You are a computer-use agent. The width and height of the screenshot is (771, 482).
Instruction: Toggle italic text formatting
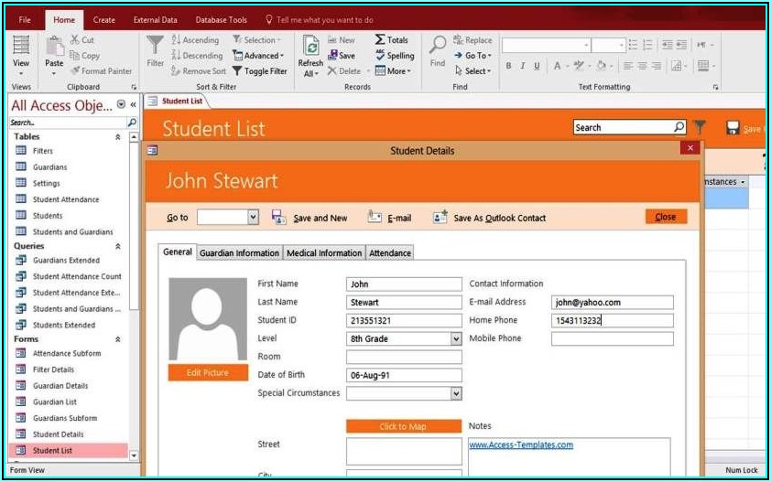pos(523,66)
